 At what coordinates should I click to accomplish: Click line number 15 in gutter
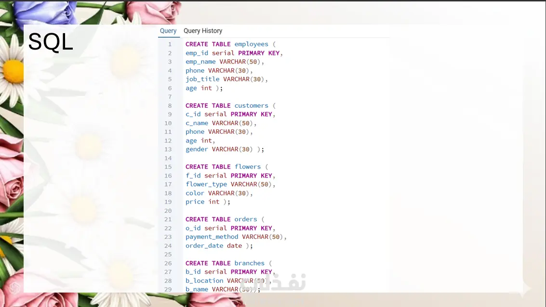pyautogui.click(x=168, y=167)
